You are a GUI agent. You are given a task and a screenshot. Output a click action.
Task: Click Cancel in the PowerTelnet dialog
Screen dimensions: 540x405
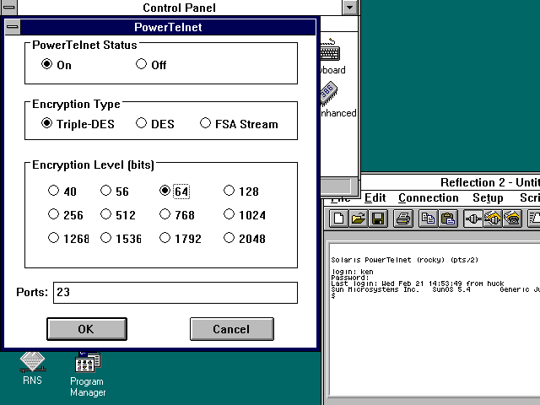tap(232, 329)
